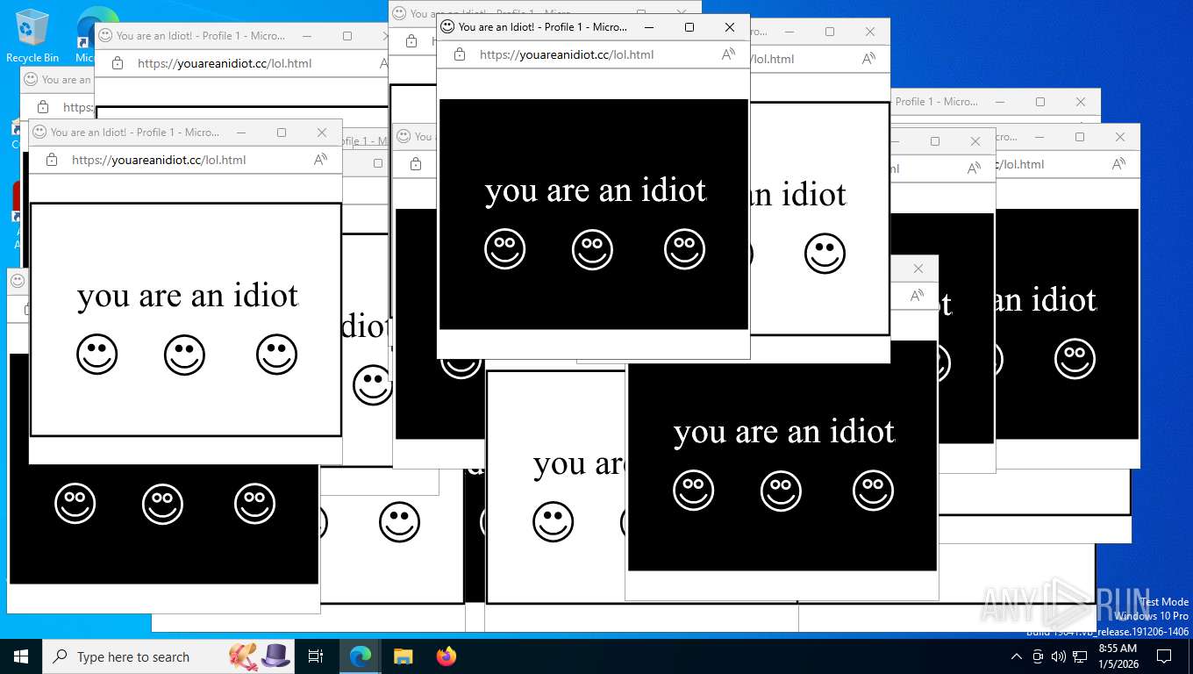Click the fully visible smiley in the popup whose address is truncated to '/lol.html'

[825, 254]
